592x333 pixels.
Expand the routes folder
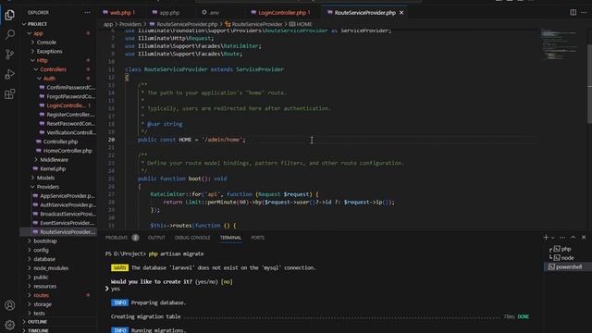pos(41,295)
